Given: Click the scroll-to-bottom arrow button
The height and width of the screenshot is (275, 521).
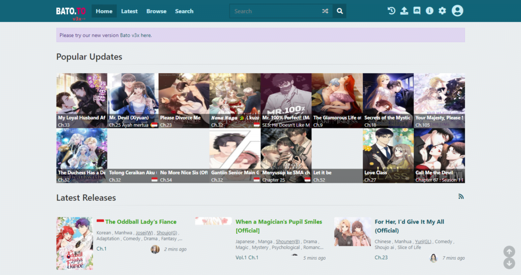Looking at the screenshot, I should pos(509,263).
